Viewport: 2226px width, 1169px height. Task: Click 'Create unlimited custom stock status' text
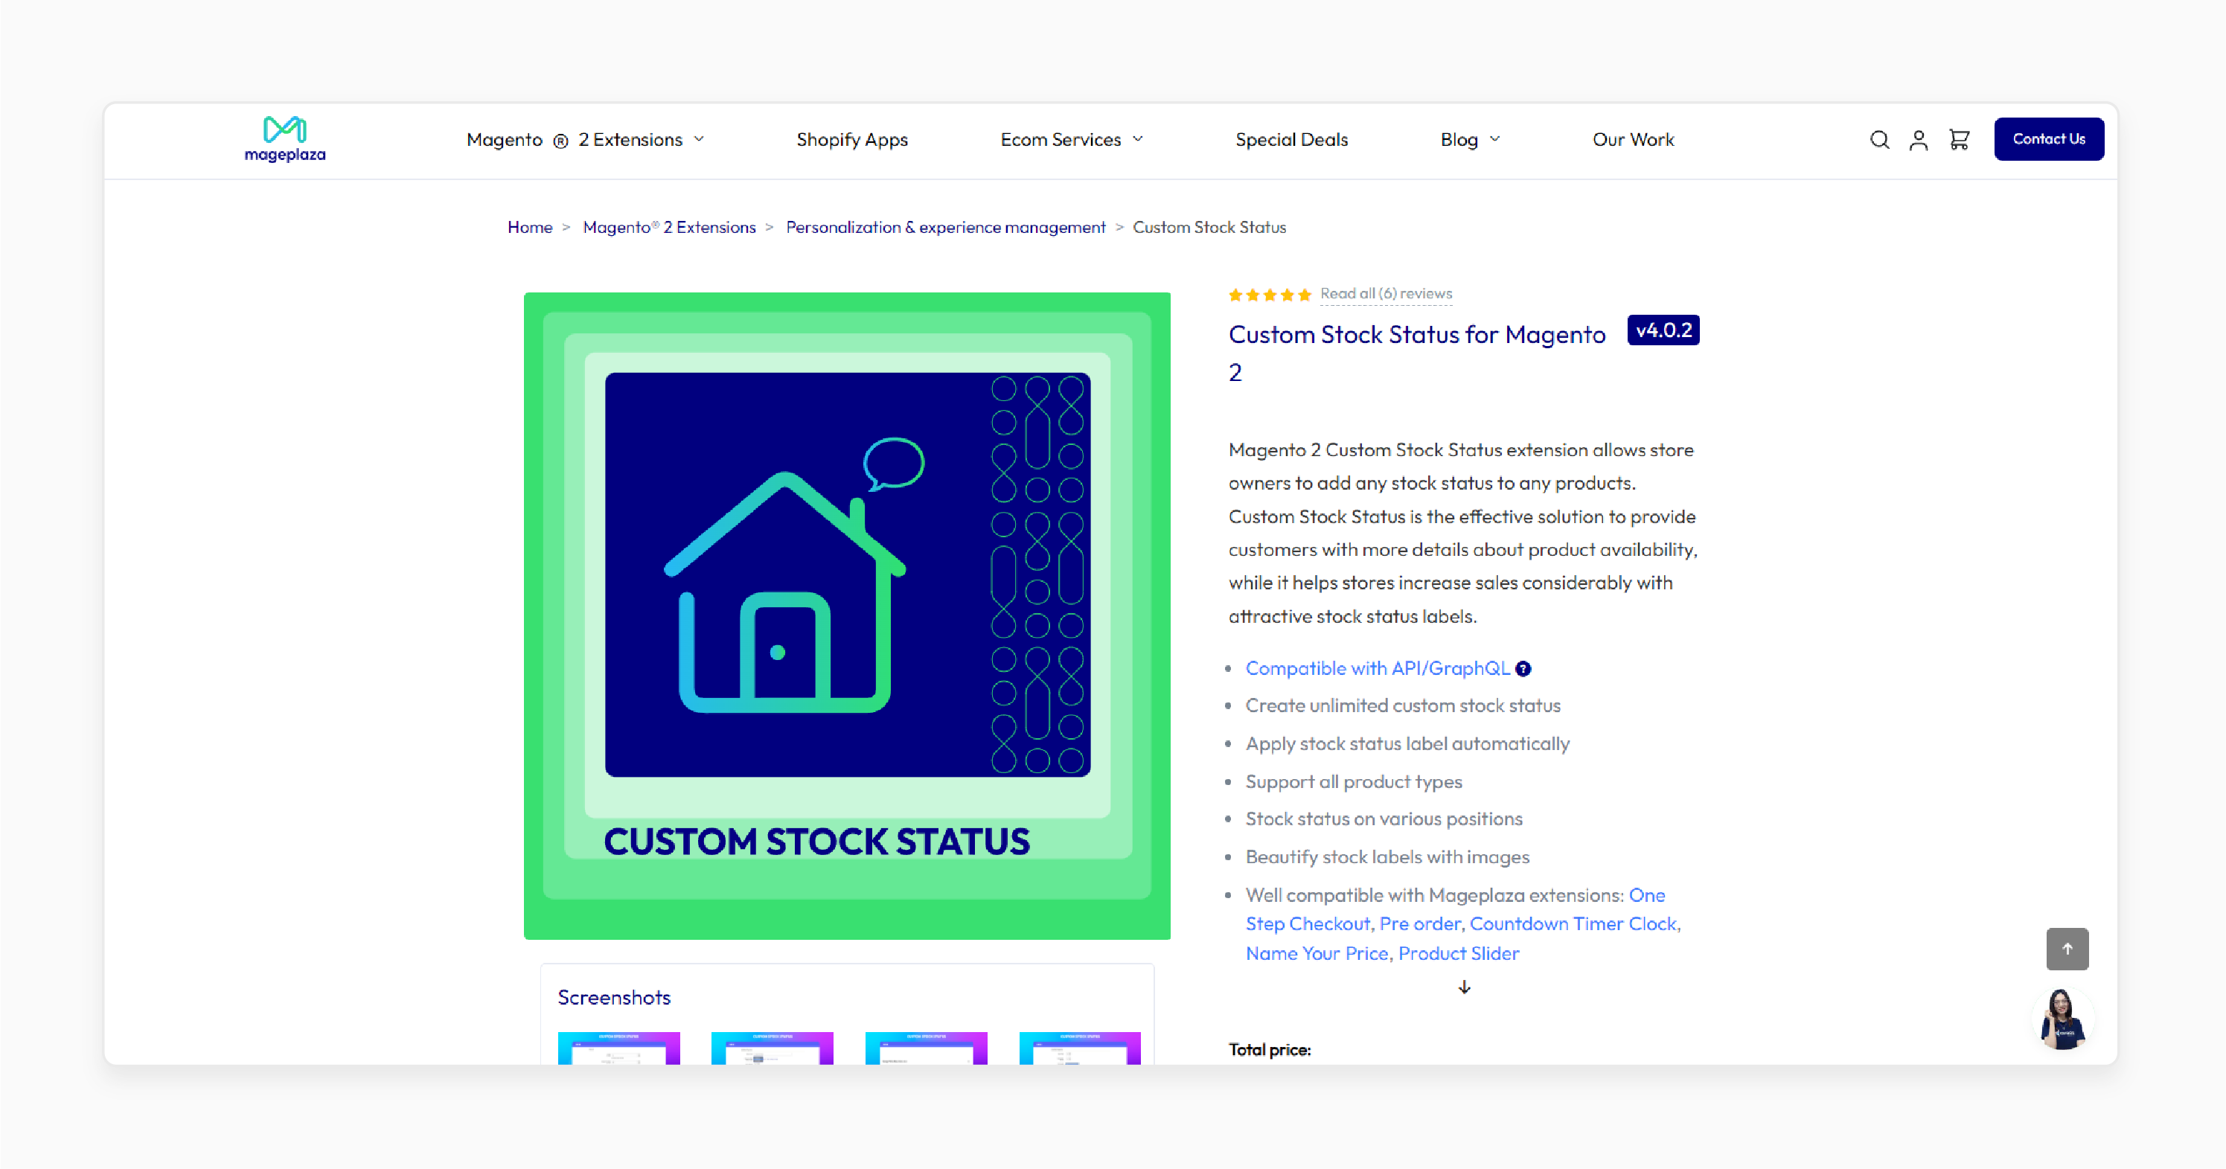[1402, 706]
